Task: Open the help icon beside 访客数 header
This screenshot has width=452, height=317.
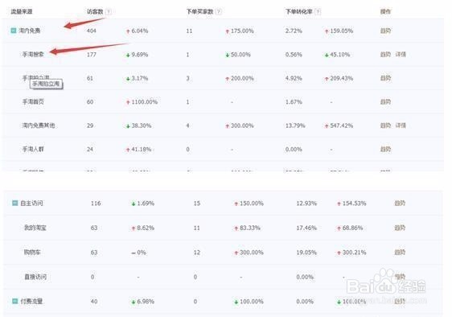Action: (109, 12)
